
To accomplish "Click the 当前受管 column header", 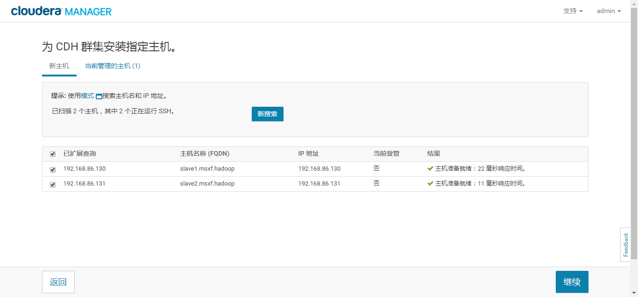I will click(386, 154).
